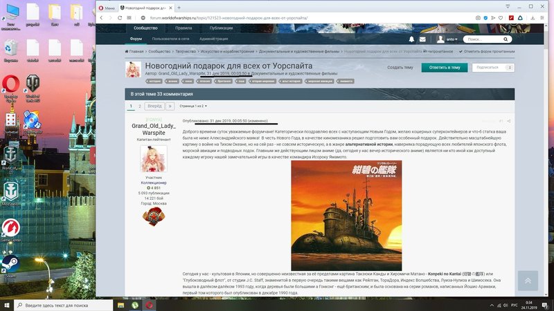
Task: Click the send/flow arrow icon in address bar
Action: coord(493,18)
